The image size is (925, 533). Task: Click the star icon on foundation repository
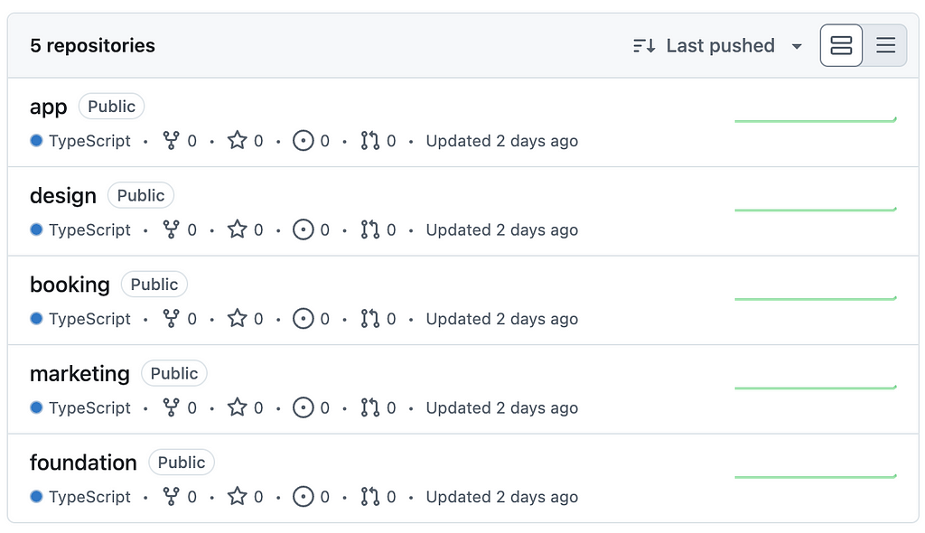pyautogui.click(x=238, y=496)
